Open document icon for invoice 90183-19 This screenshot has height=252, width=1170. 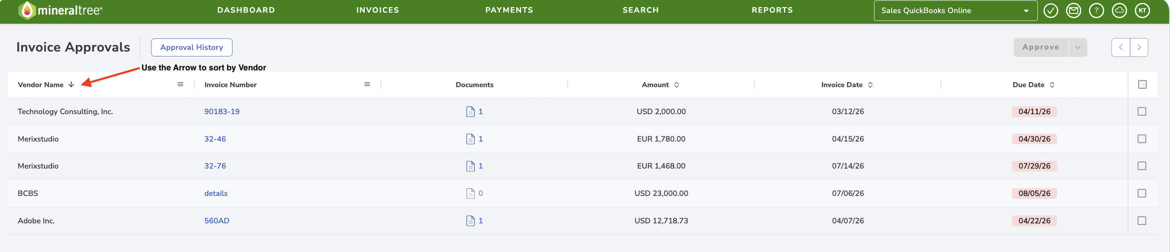(470, 112)
